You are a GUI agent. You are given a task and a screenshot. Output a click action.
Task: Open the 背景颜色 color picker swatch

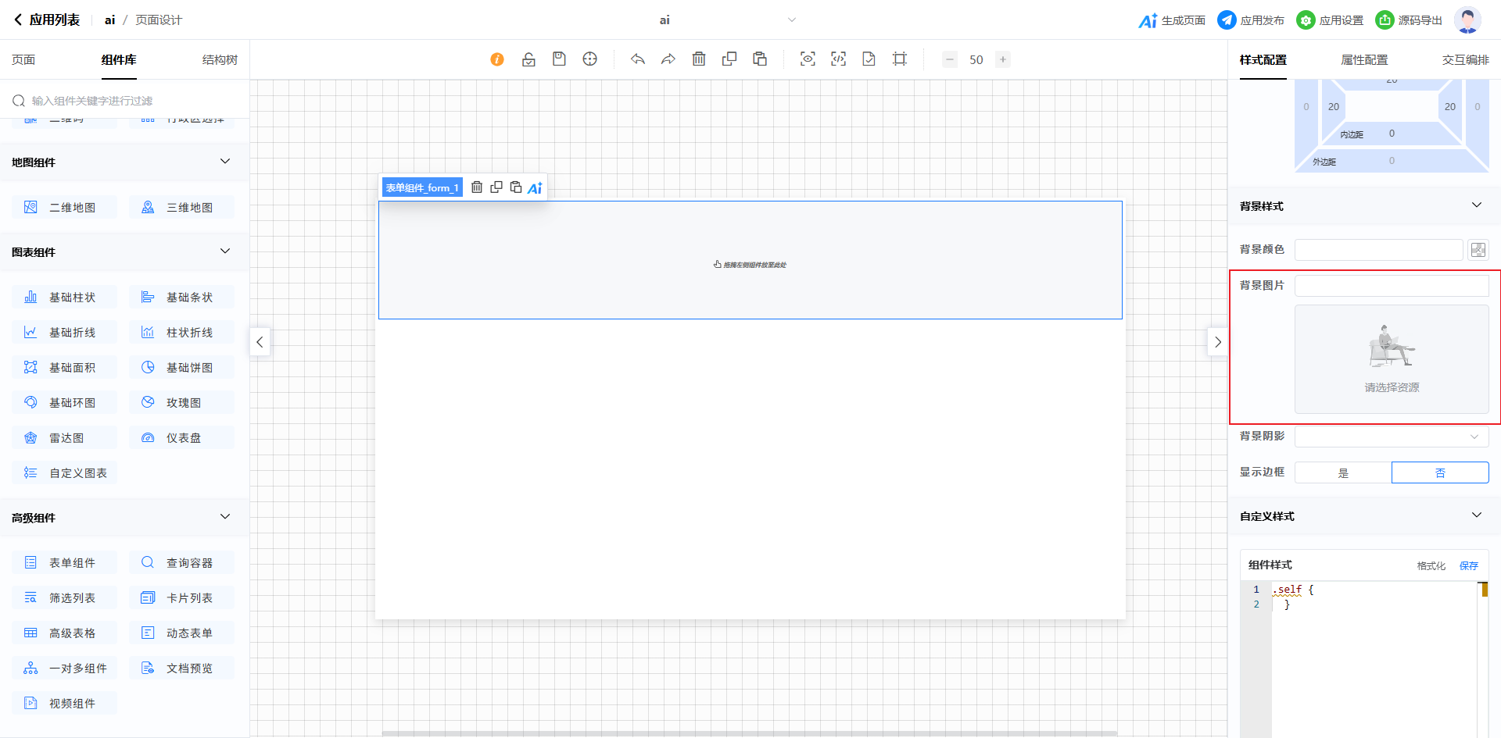tap(1478, 250)
